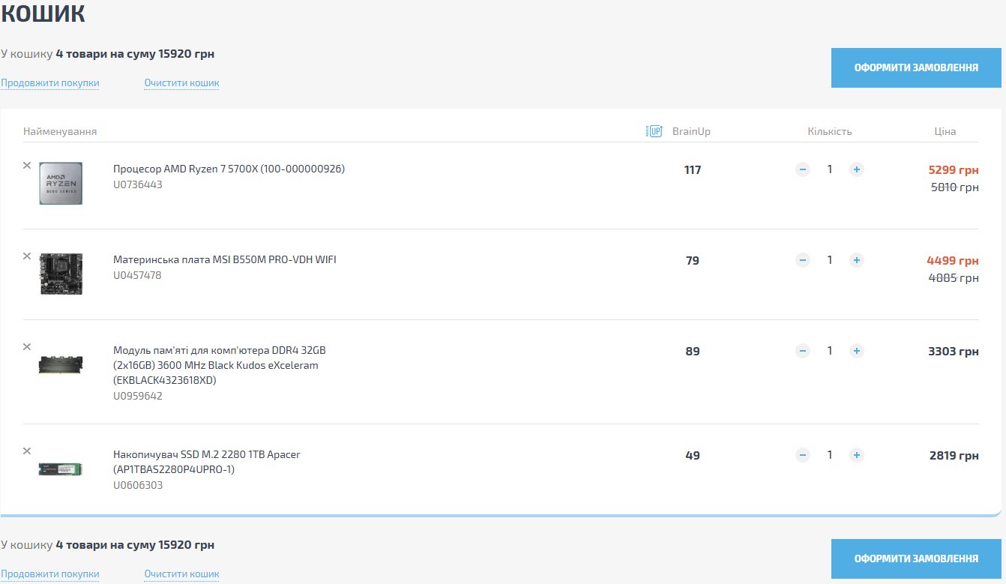Increase quantity of DDR4 32GB eXceleram memory
The image size is (1006, 584).
point(857,351)
